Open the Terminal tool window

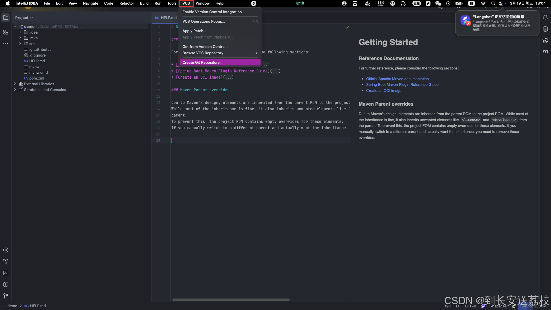point(6,273)
